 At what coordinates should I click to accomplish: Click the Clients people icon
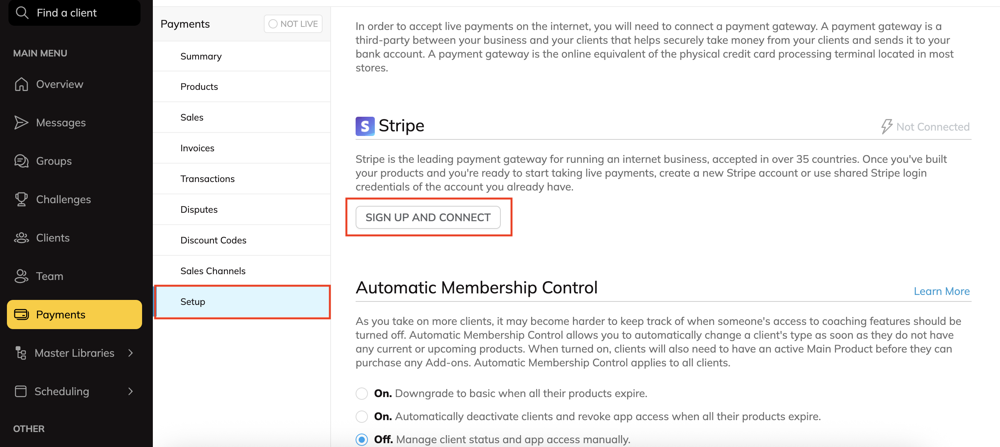coord(22,238)
